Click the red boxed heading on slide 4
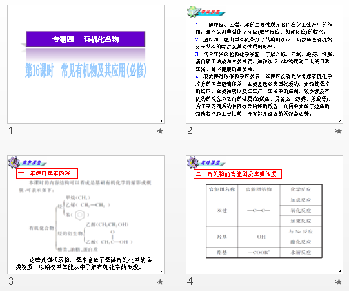Viewport: 349px width, 291px height. pos(237,174)
